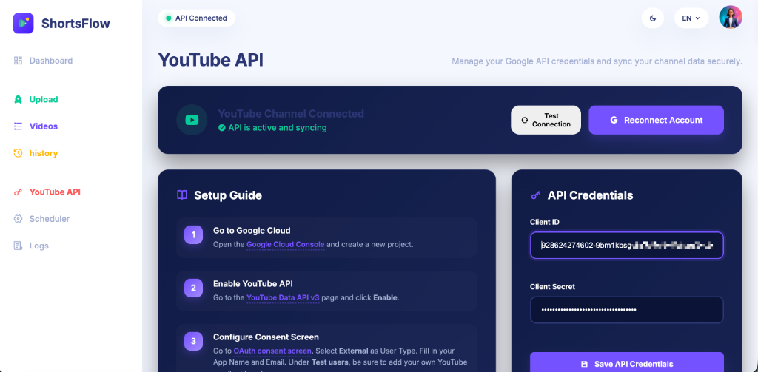The height and width of the screenshot is (372, 758).
Task: Click the 'Configure Consent Screen' step title
Action: tap(266, 337)
